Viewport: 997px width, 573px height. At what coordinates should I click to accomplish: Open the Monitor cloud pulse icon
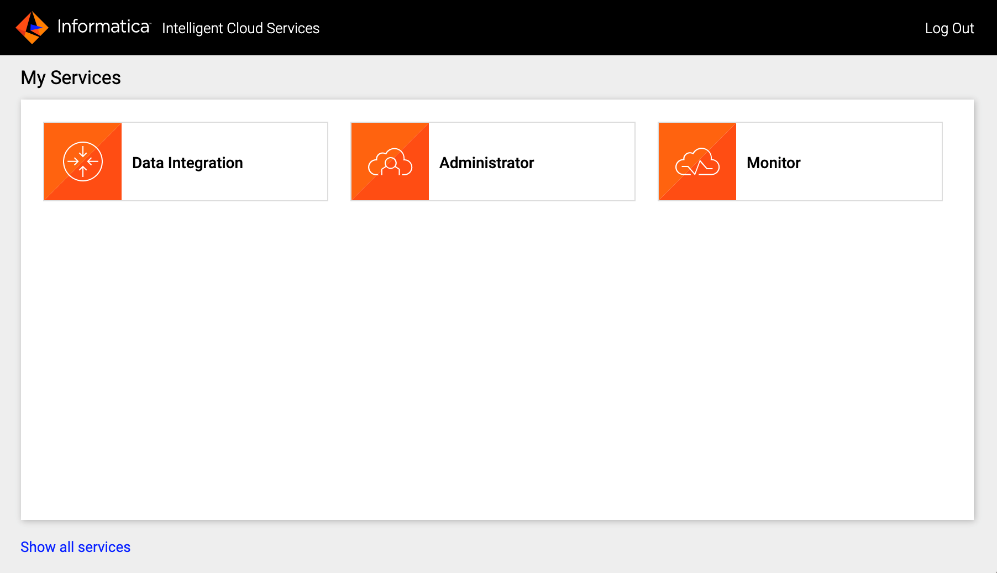[x=697, y=162]
